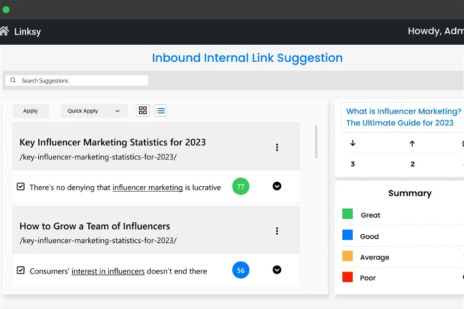
Task: Switch to grid view layout
Action: (143, 111)
